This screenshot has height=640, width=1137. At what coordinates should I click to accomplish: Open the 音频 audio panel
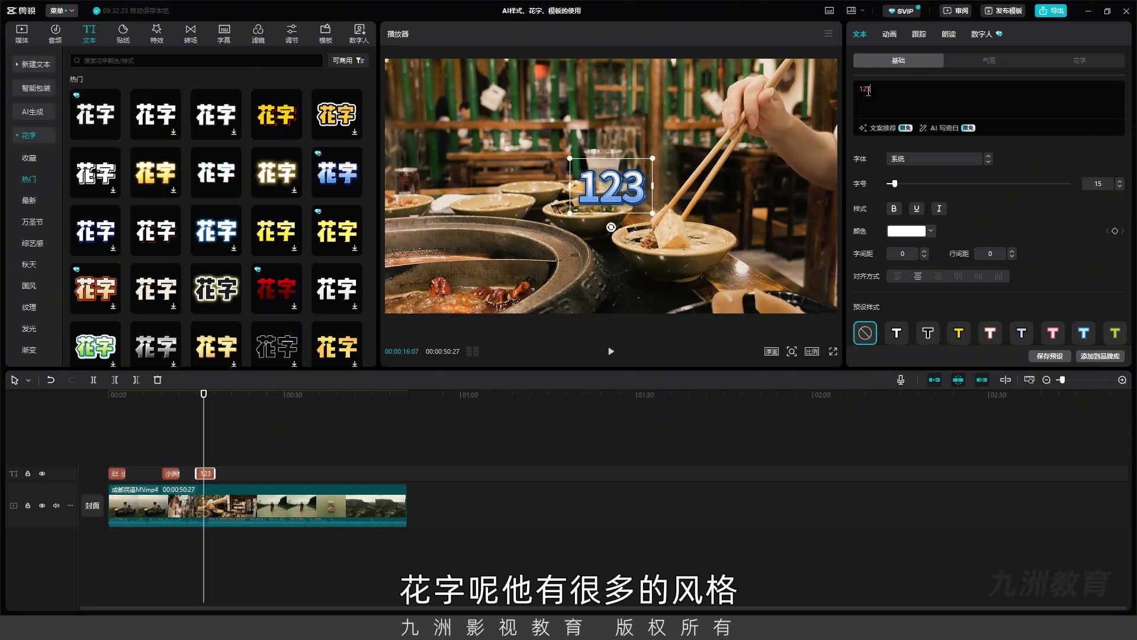click(x=55, y=34)
